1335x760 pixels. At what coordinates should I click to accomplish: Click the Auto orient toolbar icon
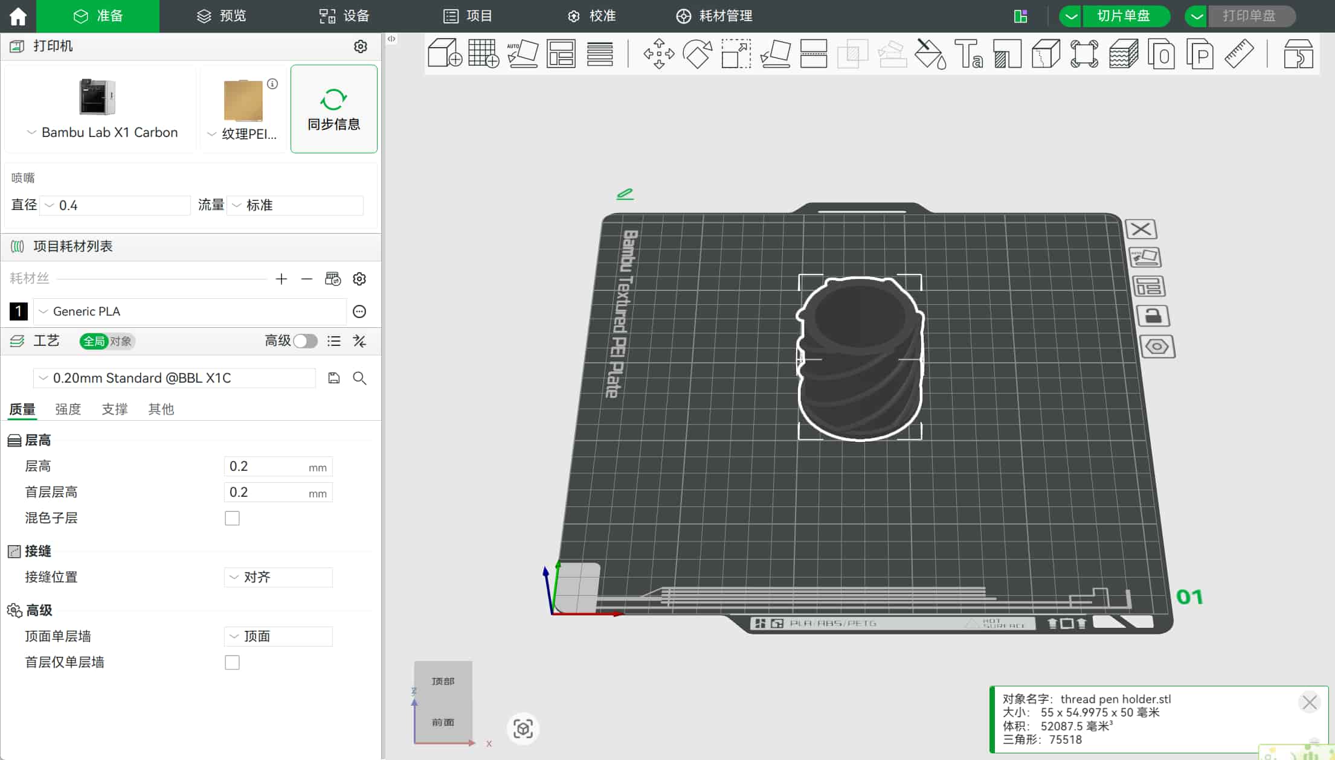(x=523, y=53)
